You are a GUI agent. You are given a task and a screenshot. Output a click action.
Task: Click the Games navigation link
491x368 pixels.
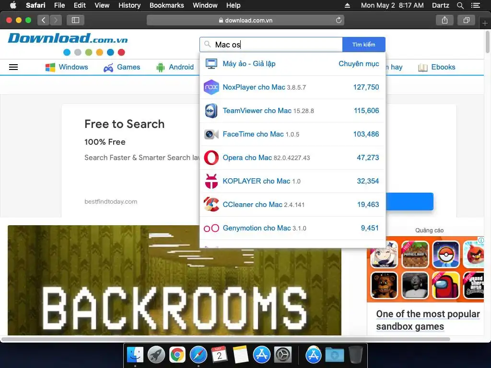pos(122,67)
